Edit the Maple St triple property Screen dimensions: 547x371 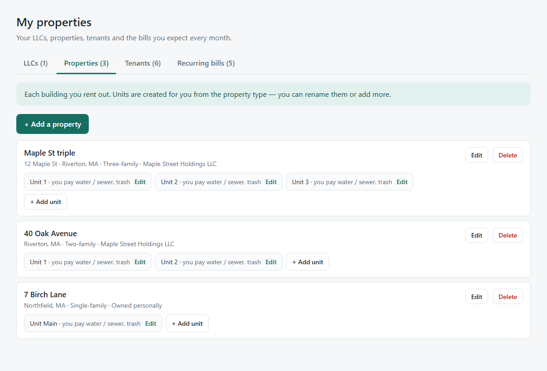pos(477,155)
